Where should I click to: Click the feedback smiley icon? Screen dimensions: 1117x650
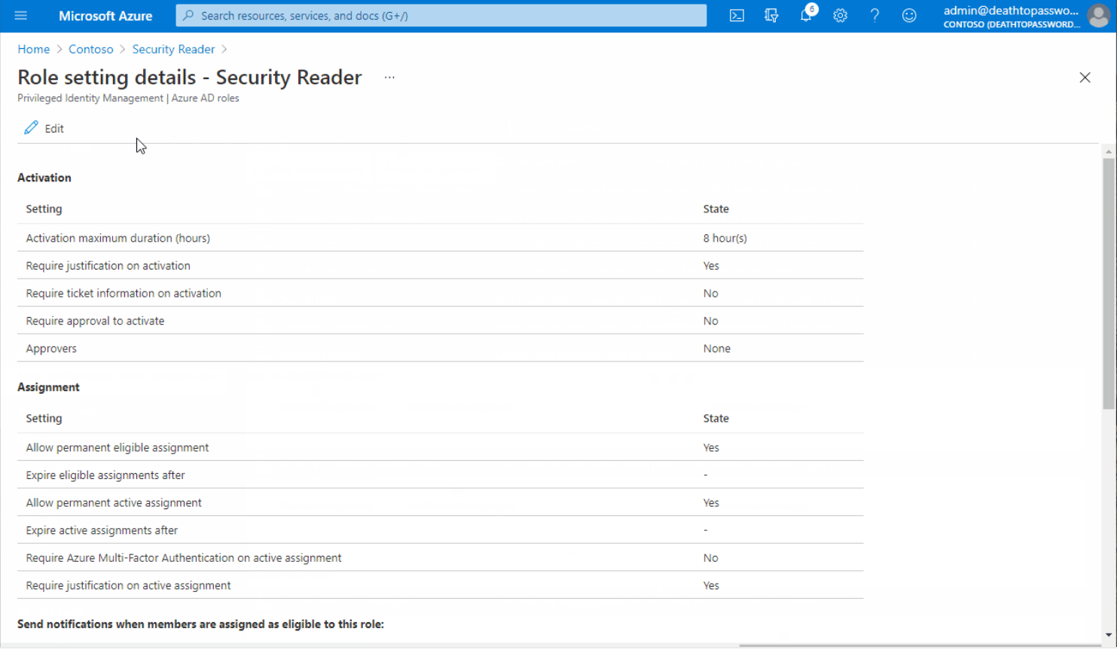point(909,16)
